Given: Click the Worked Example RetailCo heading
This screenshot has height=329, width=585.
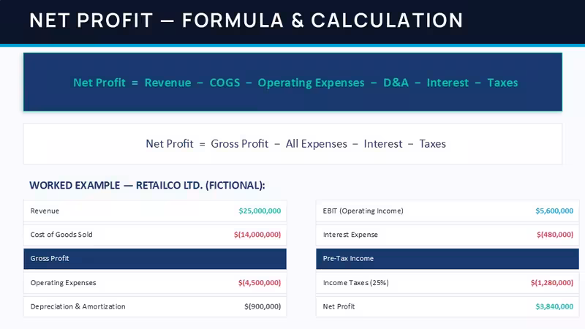Looking at the screenshot, I should (x=147, y=186).
